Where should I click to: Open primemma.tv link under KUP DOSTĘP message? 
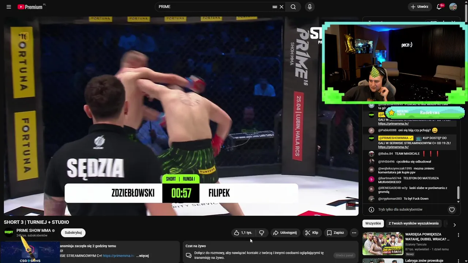point(393,147)
